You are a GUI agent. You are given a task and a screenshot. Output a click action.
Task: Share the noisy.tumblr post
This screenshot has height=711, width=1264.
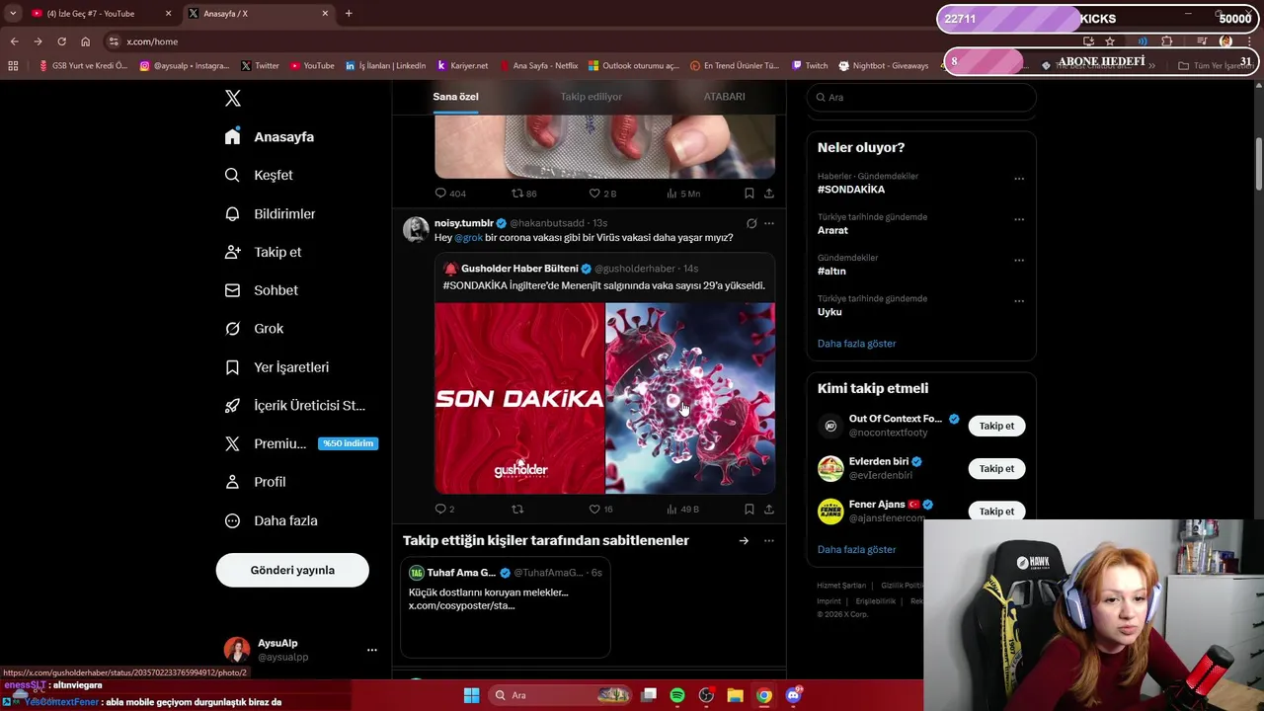[x=769, y=510]
